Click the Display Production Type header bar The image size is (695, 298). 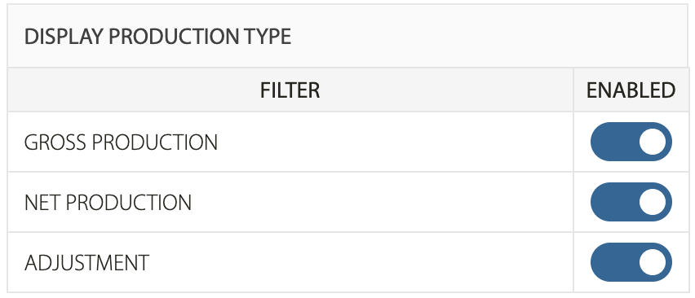348,36
